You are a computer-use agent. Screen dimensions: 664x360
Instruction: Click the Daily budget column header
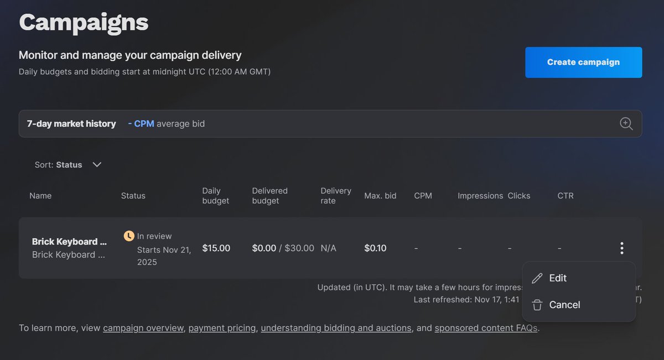pyautogui.click(x=216, y=196)
